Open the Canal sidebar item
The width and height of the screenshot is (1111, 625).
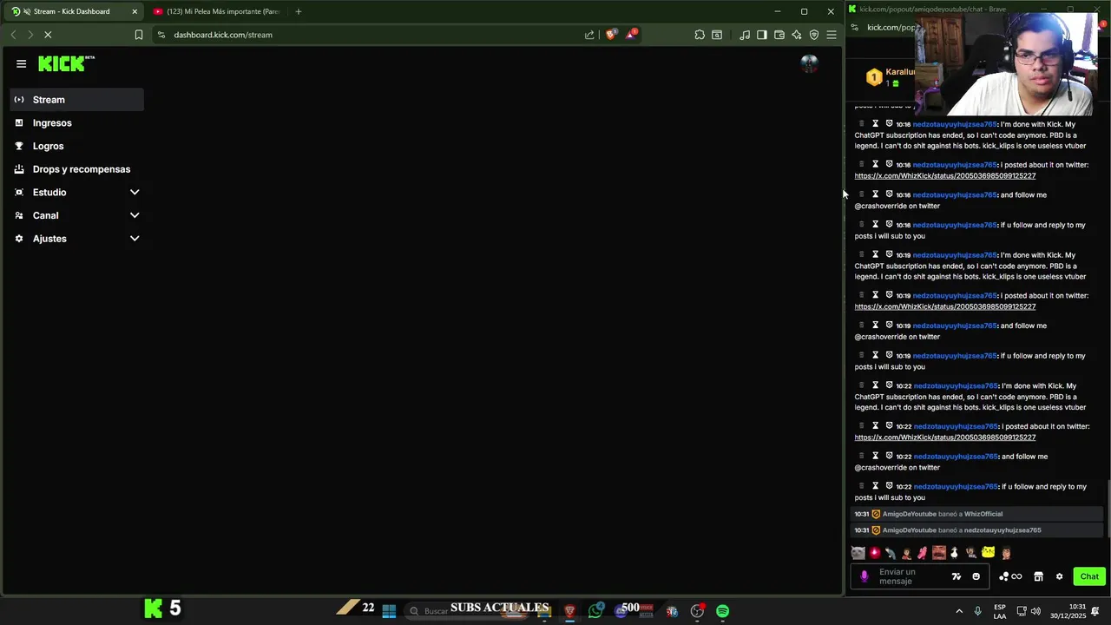[x=77, y=215]
